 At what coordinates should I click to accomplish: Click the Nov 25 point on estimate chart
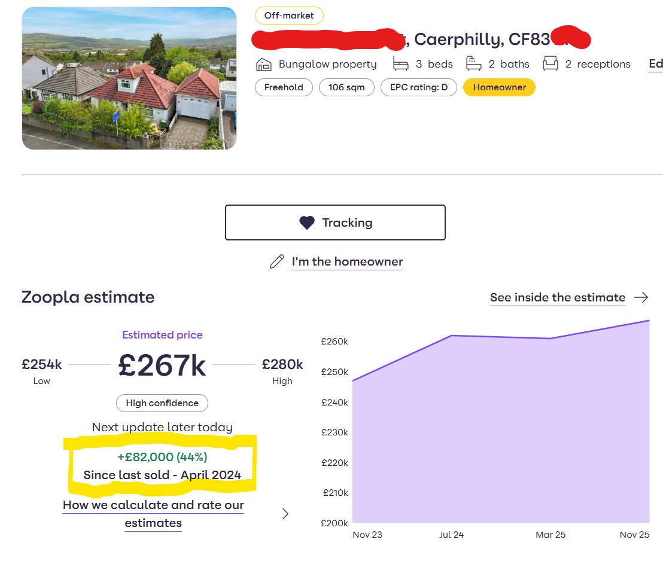click(649, 321)
